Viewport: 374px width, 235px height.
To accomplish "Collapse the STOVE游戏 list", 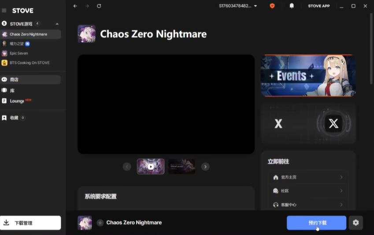I will [57, 24].
